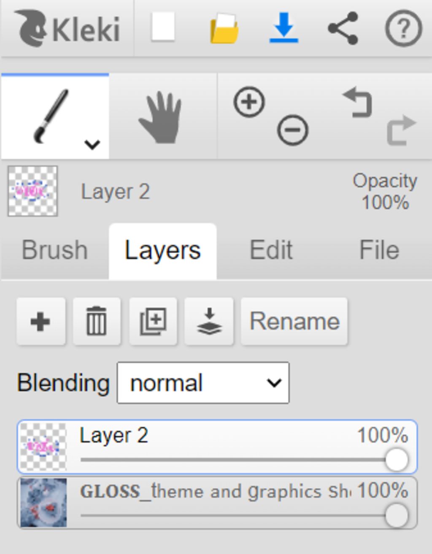The height and width of the screenshot is (554, 432).
Task: Merge layer down with the merge icon
Action: [209, 322]
